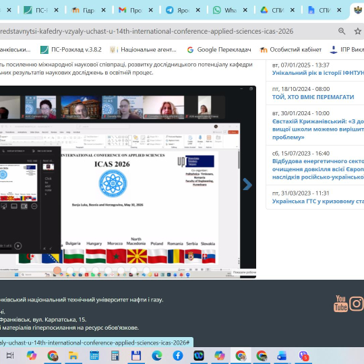Open the Особистий кабінет bookmark
This screenshot has width=364, height=364.
(x=291, y=50)
